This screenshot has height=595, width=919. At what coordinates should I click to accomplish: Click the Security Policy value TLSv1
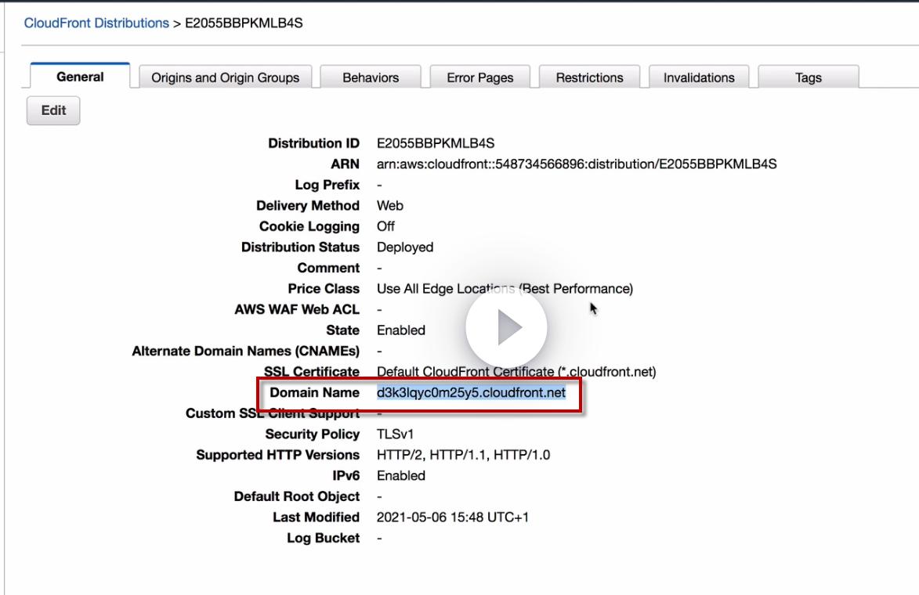(x=395, y=434)
